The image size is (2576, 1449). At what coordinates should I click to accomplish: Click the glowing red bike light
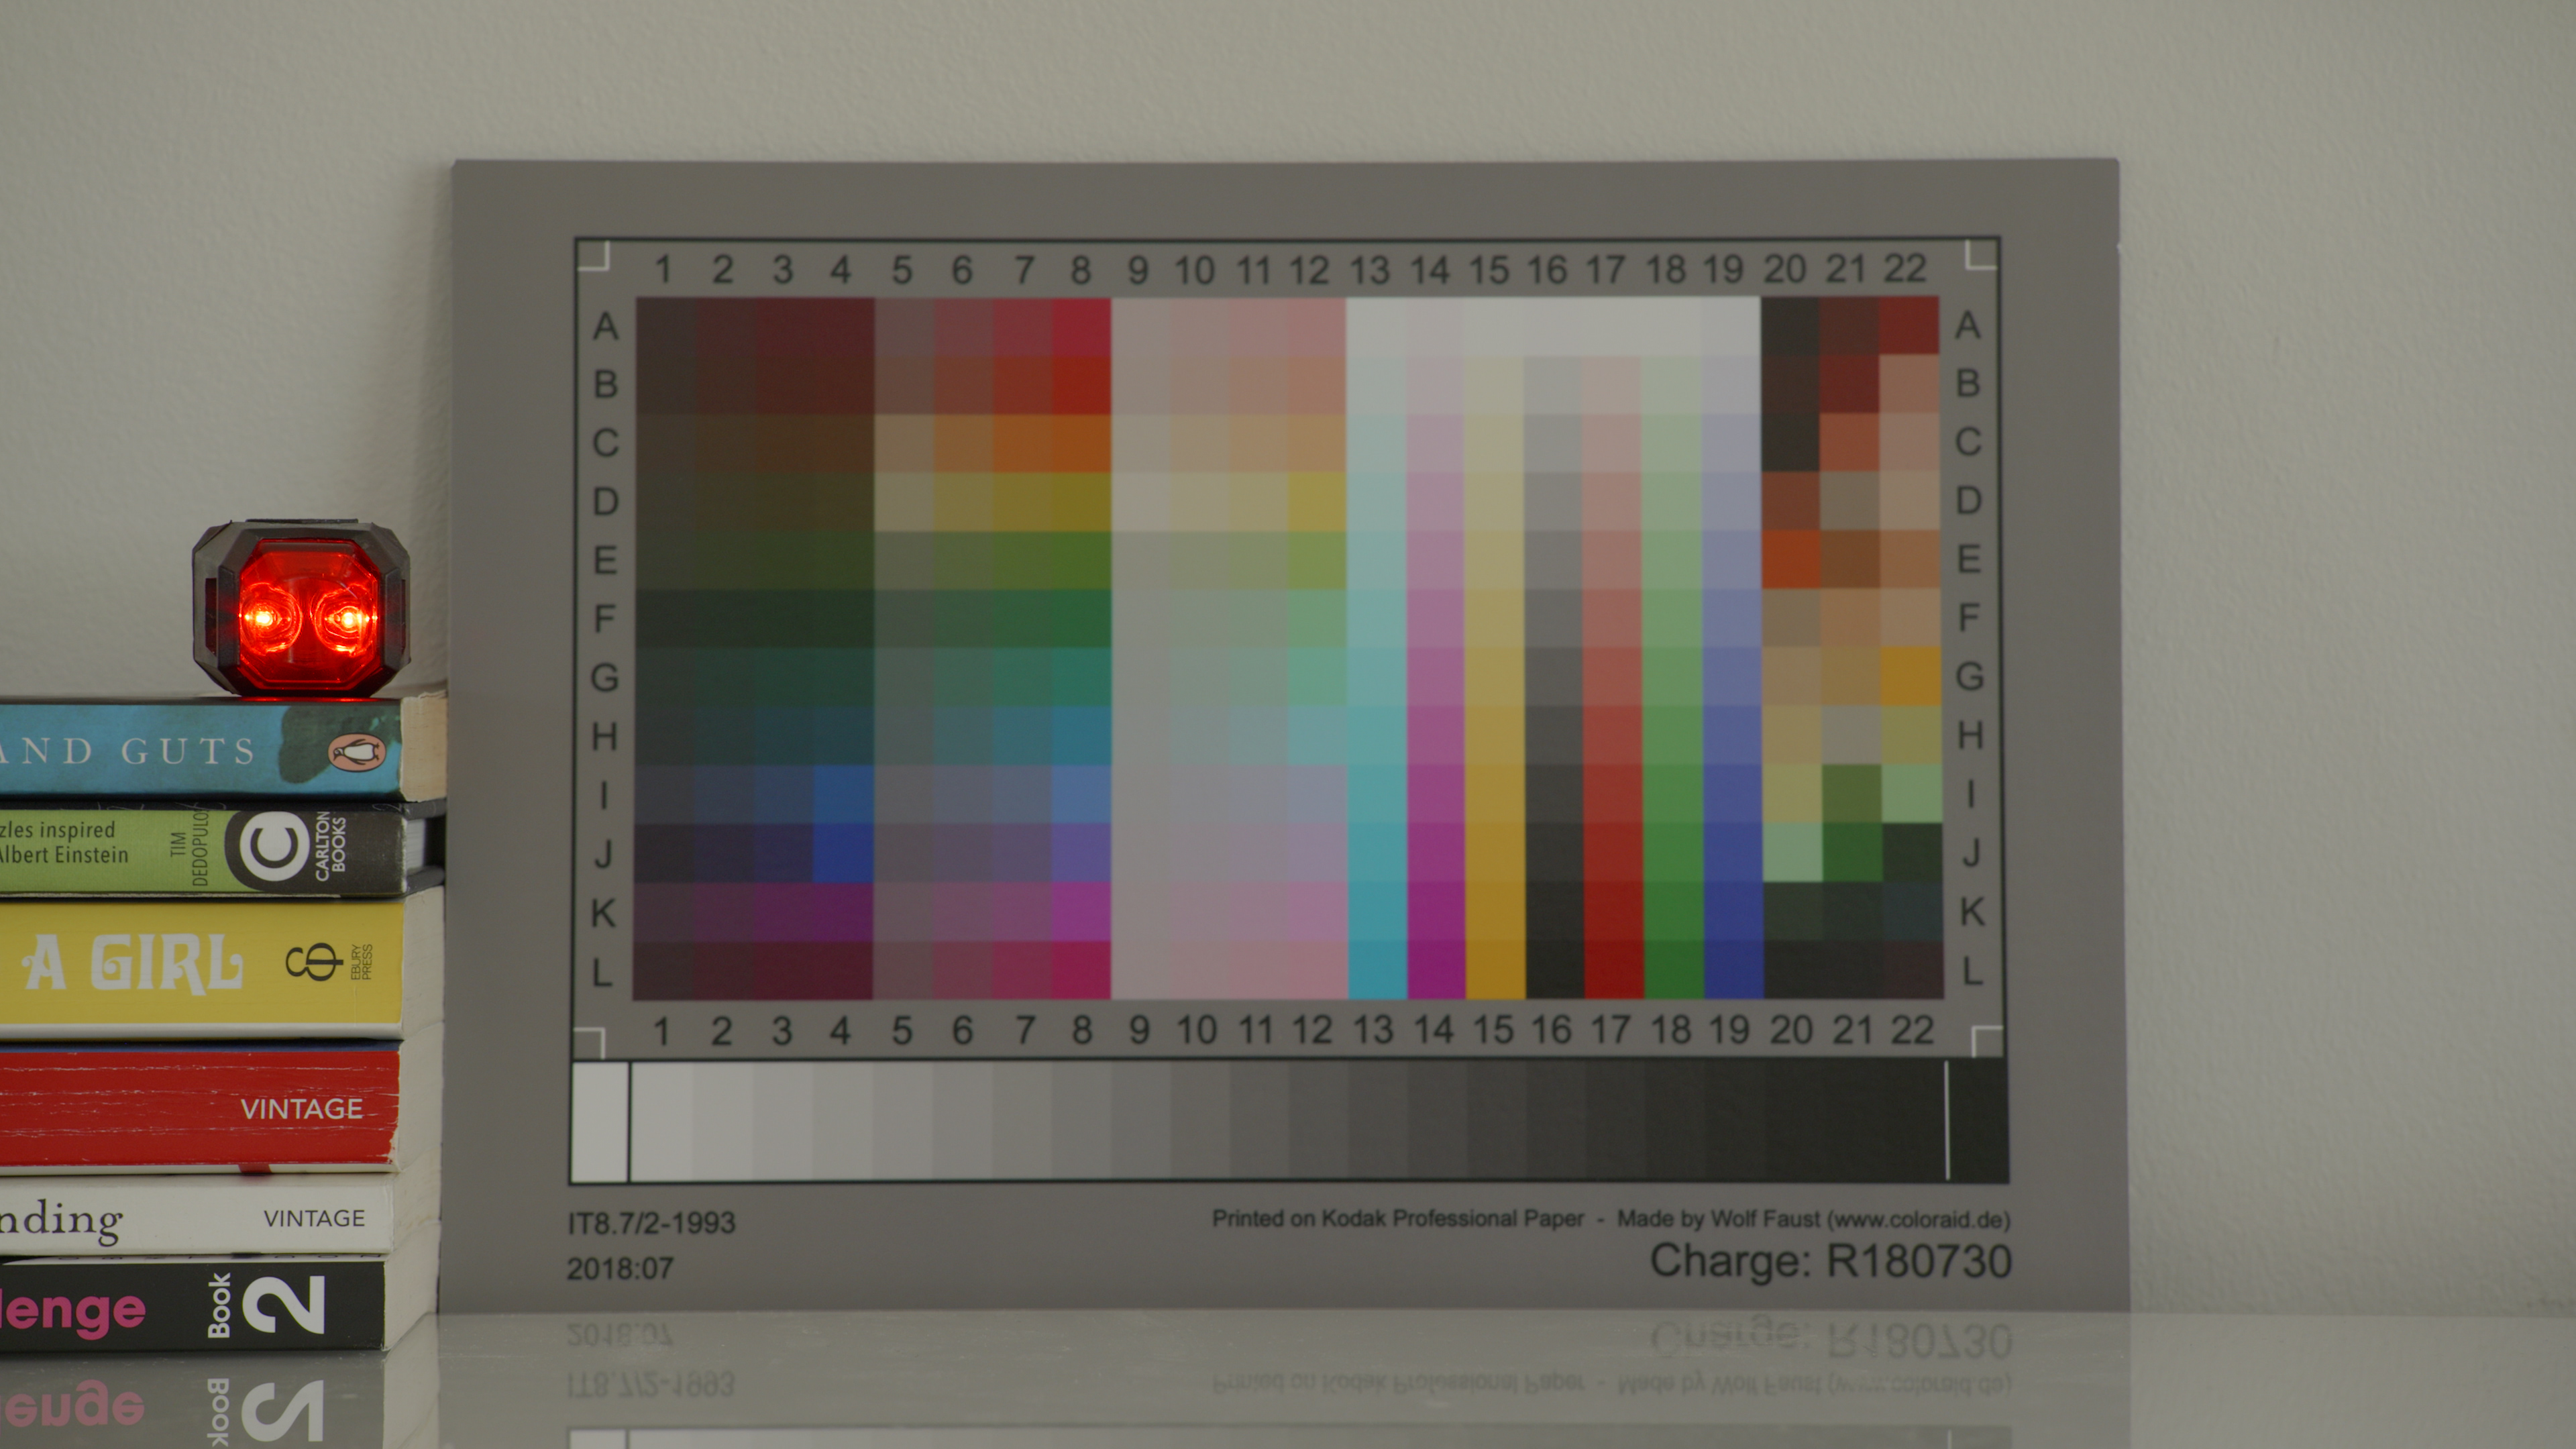[x=301, y=608]
